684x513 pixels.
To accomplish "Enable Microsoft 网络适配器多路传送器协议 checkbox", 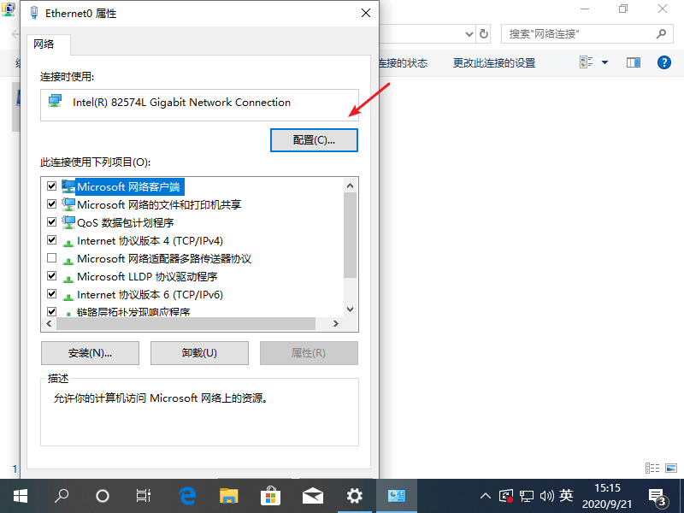I will pyautogui.click(x=52, y=258).
